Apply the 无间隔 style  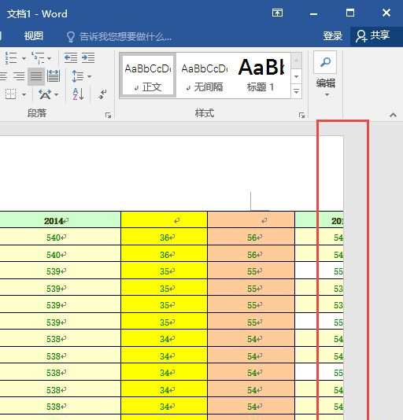pos(205,76)
